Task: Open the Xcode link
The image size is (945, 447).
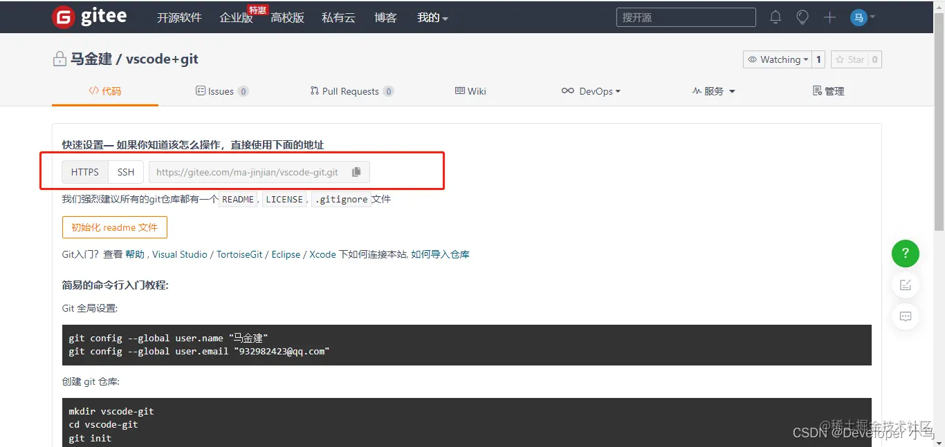Action: tap(322, 254)
